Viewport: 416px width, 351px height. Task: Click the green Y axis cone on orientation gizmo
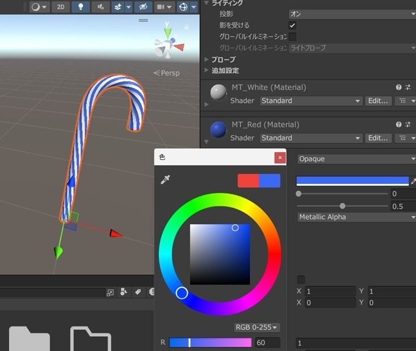coord(167,33)
